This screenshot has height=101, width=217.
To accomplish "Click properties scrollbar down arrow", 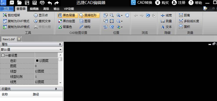I will click(x=60, y=83).
